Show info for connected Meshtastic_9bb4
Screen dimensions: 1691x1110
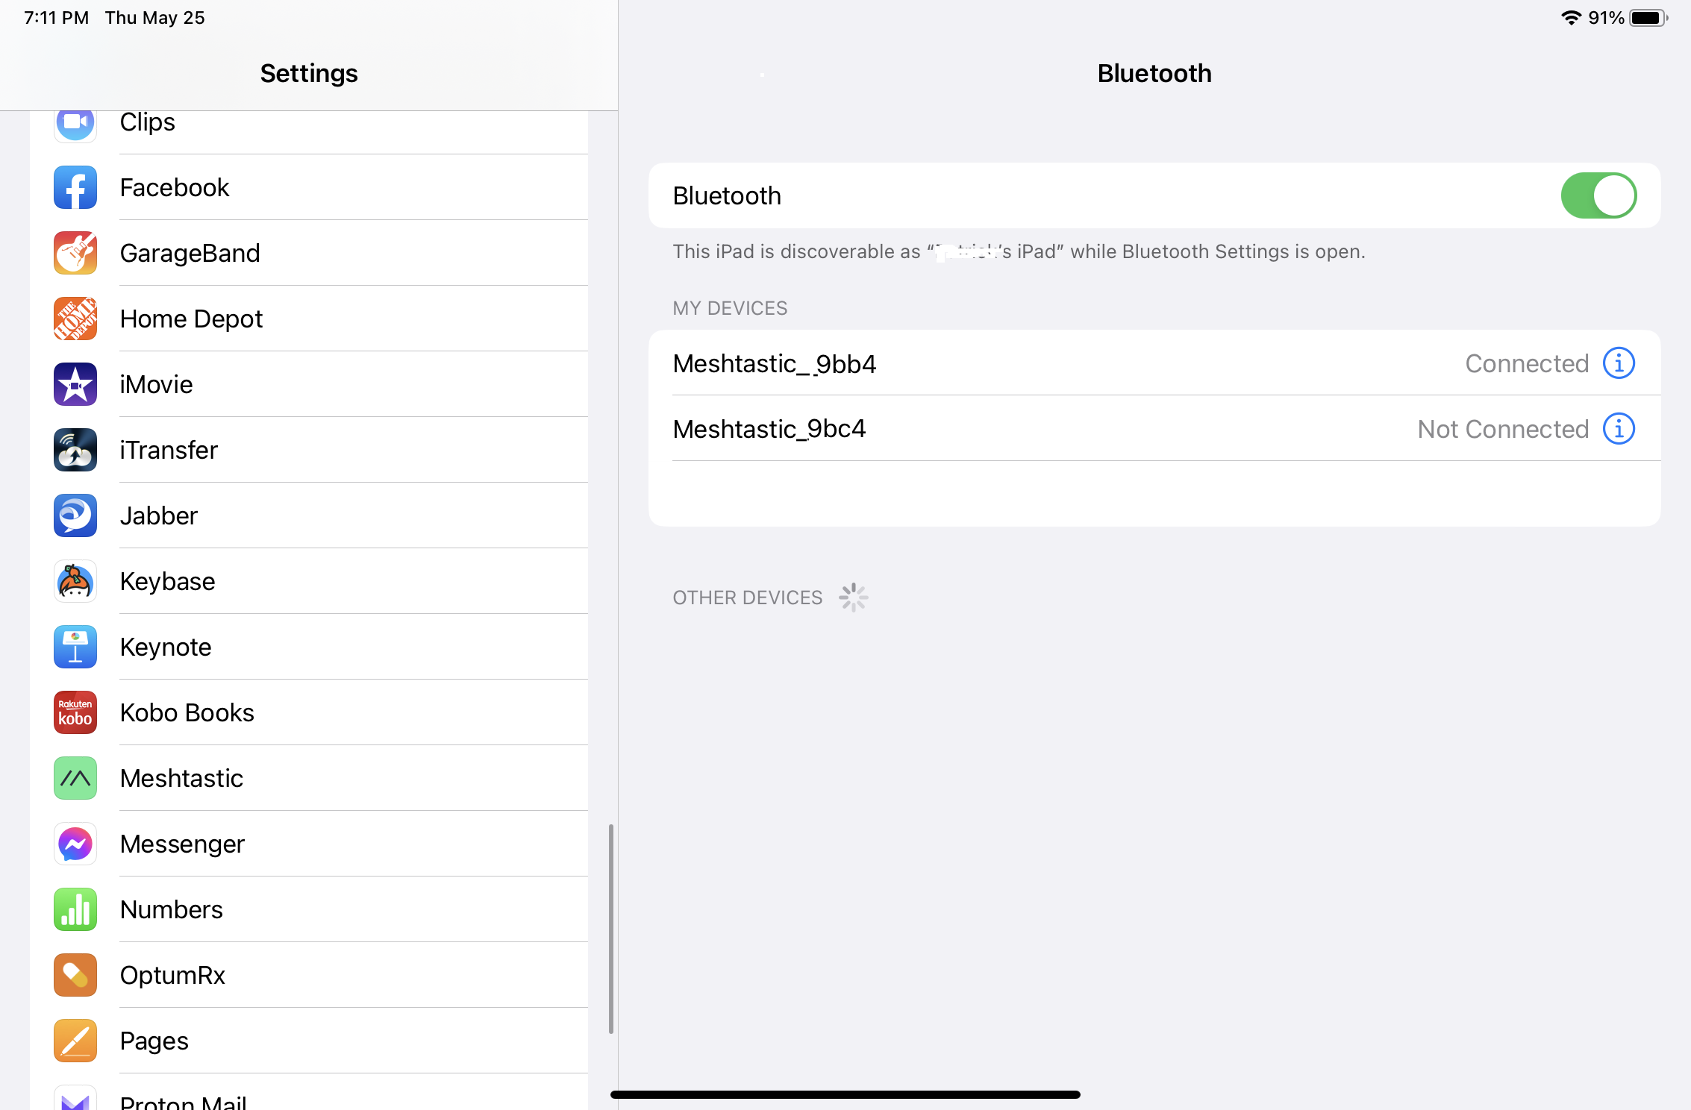coord(1619,363)
